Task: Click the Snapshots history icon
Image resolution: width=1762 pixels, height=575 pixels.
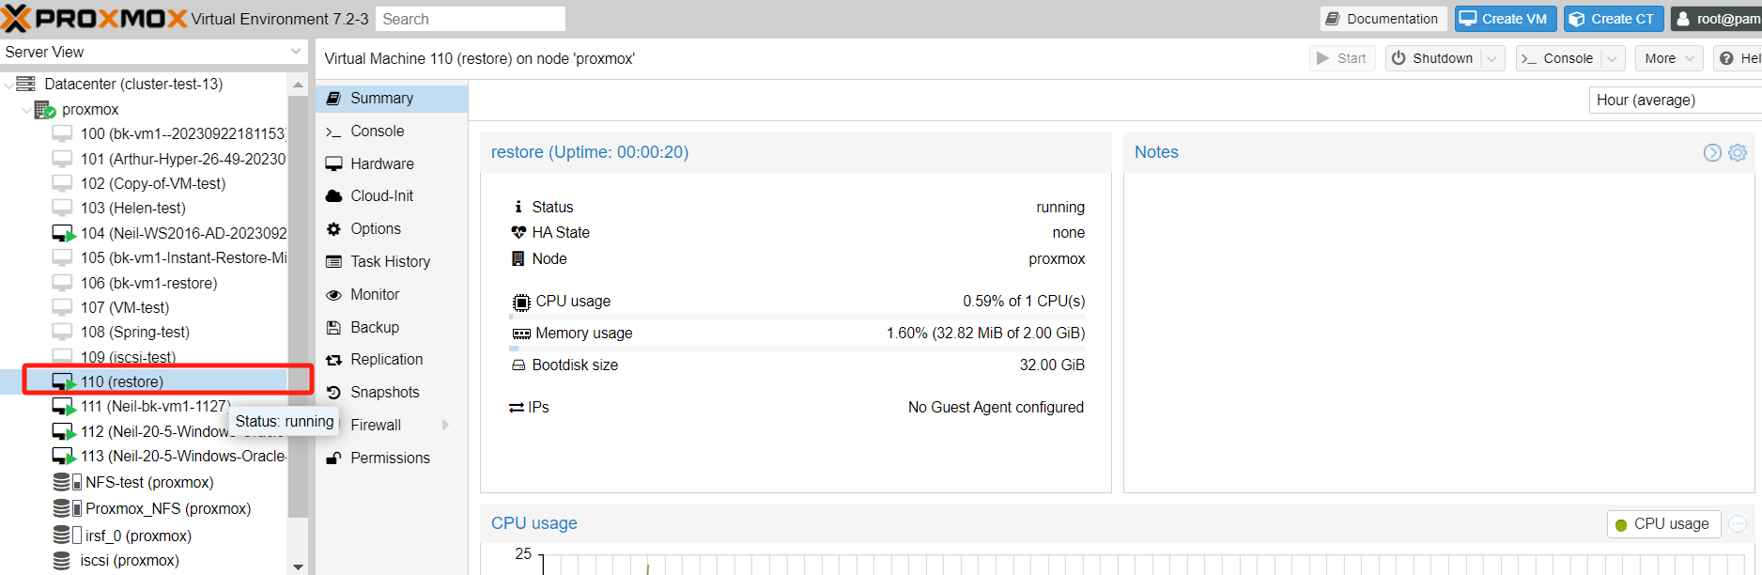Action: (x=333, y=393)
